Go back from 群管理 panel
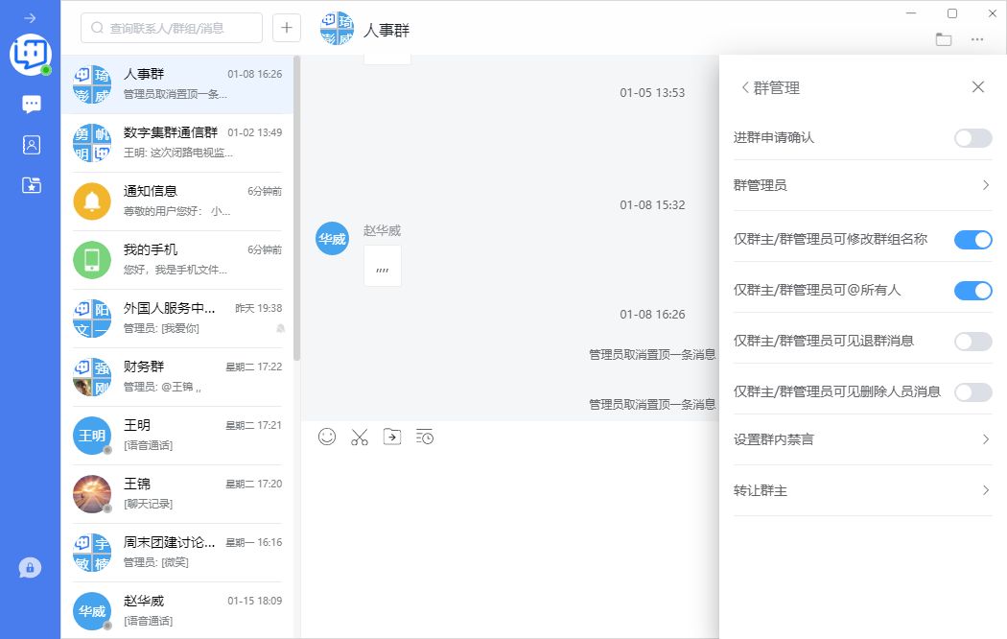Screen dimensions: 1007x639 [x=745, y=87]
